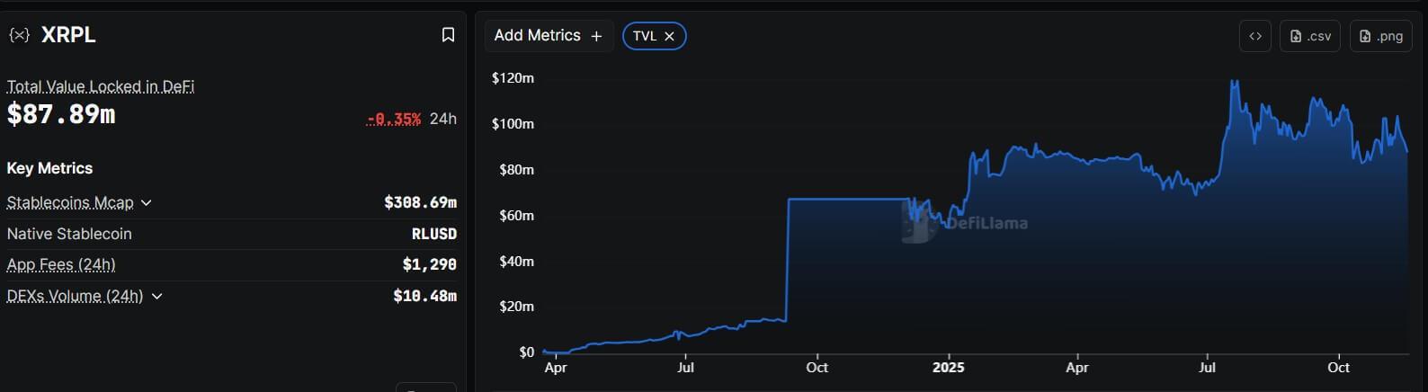Image resolution: width=1428 pixels, height=392 pixels.
Task: Open the embed code icon button
Action: pos(1254,36)
